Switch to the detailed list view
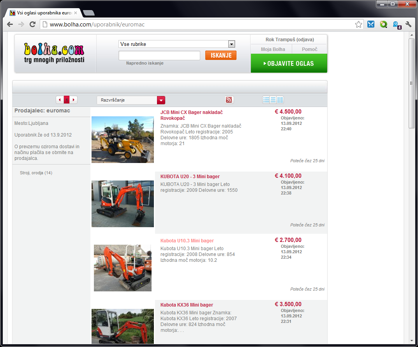This screenshot has width=418, height=347. [x=266, y=100]
